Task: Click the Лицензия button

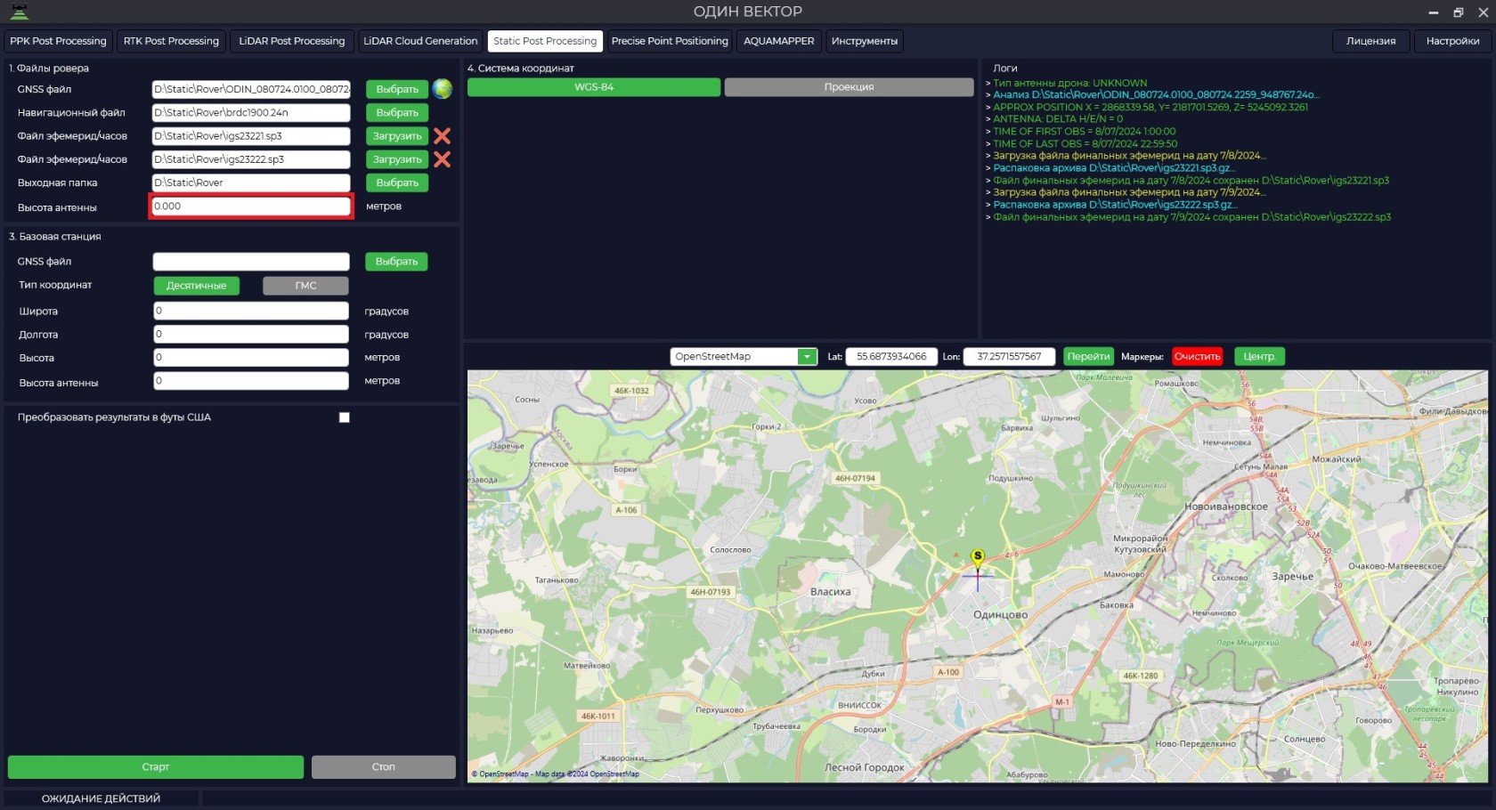Action: click(x=1371, y=41)
